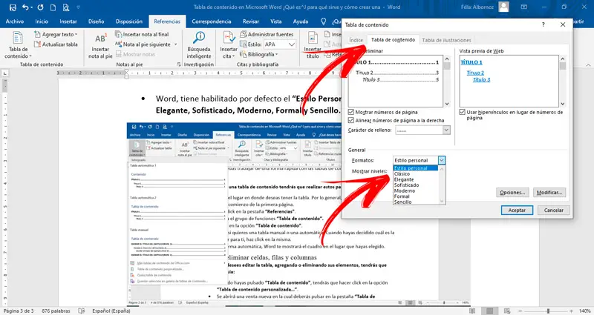Open Administrar fuentes
This screenshot has height=315, width=594.
pos(267,34)
